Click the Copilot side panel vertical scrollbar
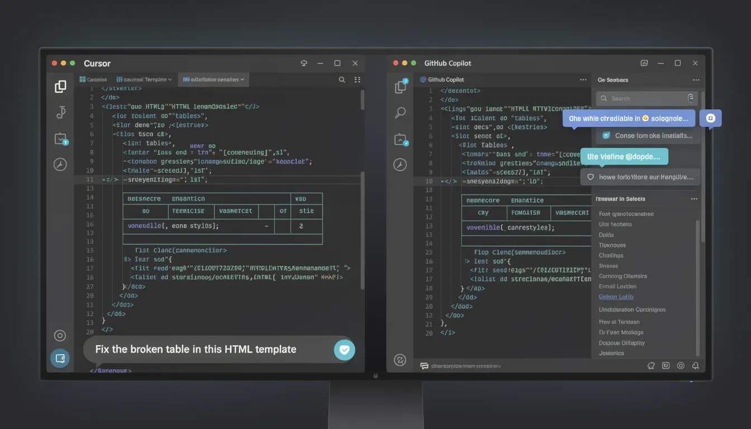This screenshot has height=429, width=751. tap(697, 288)
